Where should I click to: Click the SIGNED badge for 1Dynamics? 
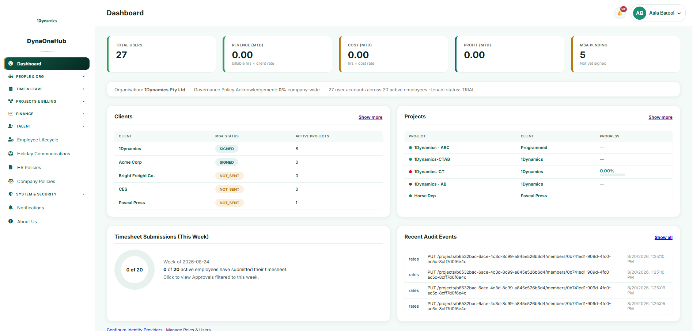[227, 149]
